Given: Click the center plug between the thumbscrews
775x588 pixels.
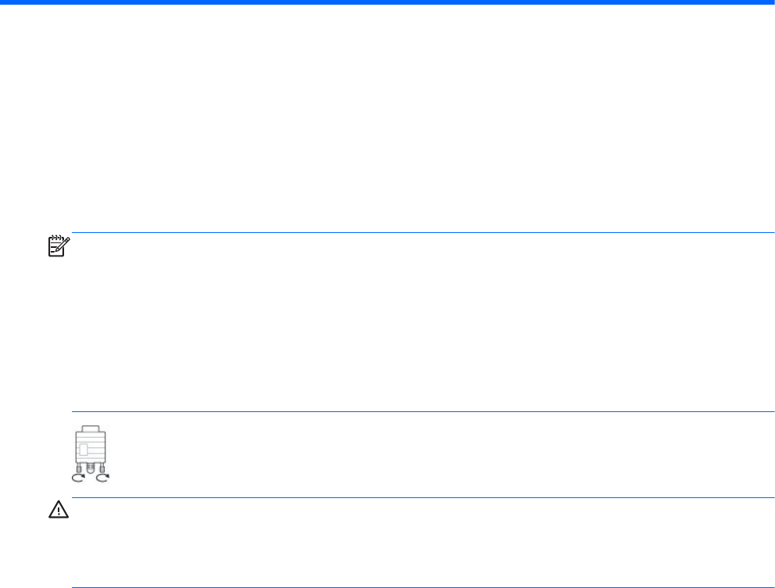Looking at the screenshot, I should (x=91, y=468).
